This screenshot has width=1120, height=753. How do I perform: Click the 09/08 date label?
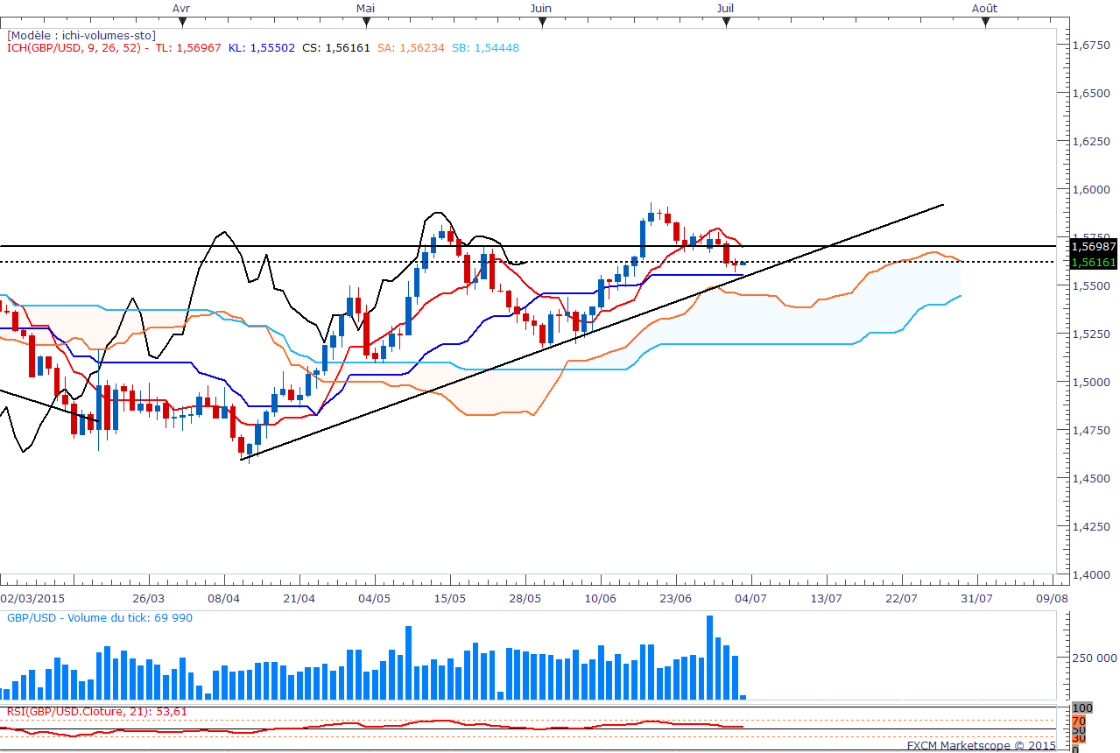pyautogui.click(x=1052, y=598)
